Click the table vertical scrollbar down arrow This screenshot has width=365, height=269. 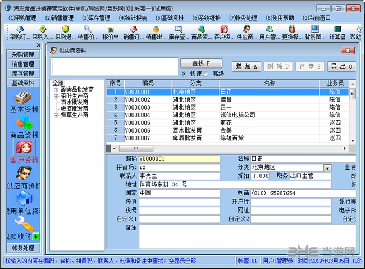(x=353, y=140)
